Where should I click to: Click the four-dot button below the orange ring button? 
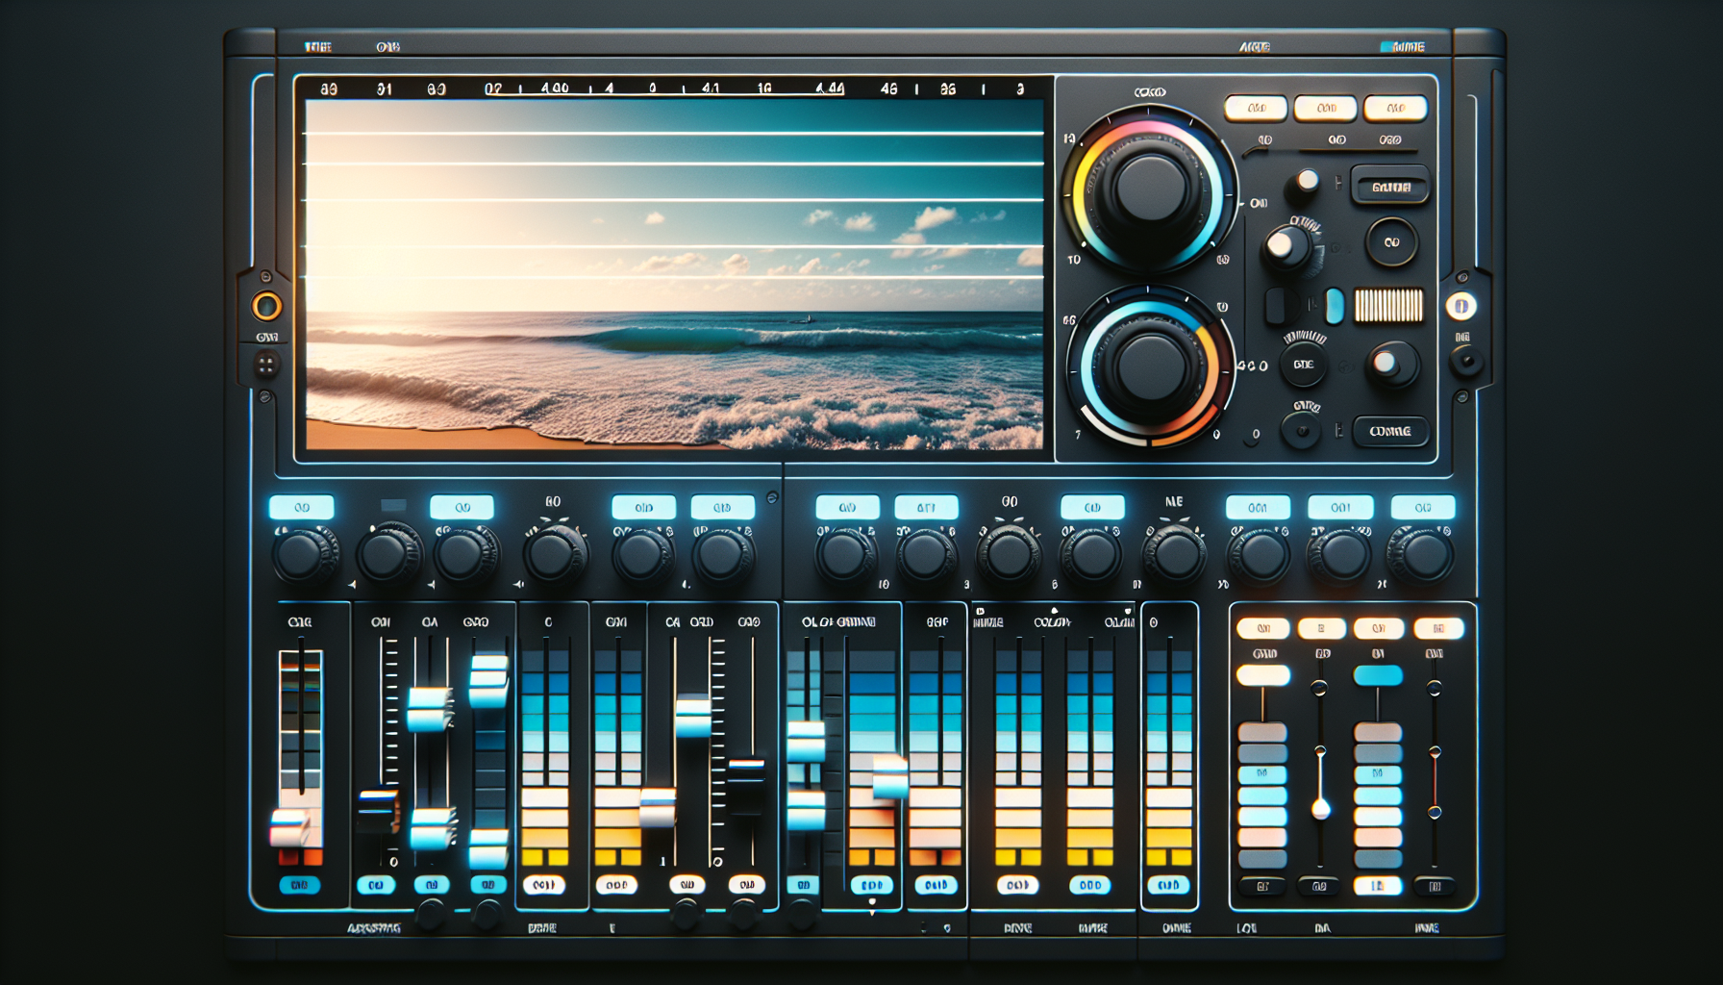[x=266, y=365]
